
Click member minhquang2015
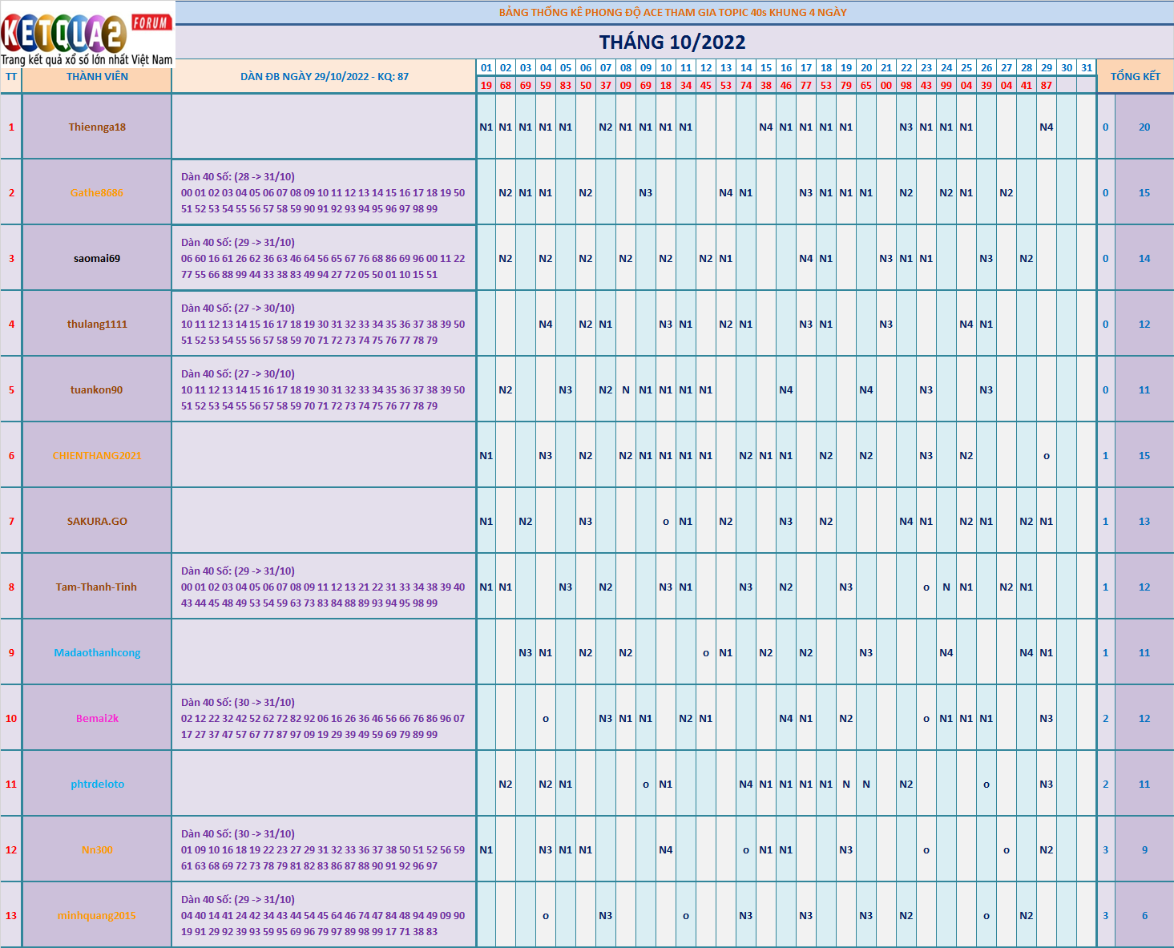click(x=97, y=915)
